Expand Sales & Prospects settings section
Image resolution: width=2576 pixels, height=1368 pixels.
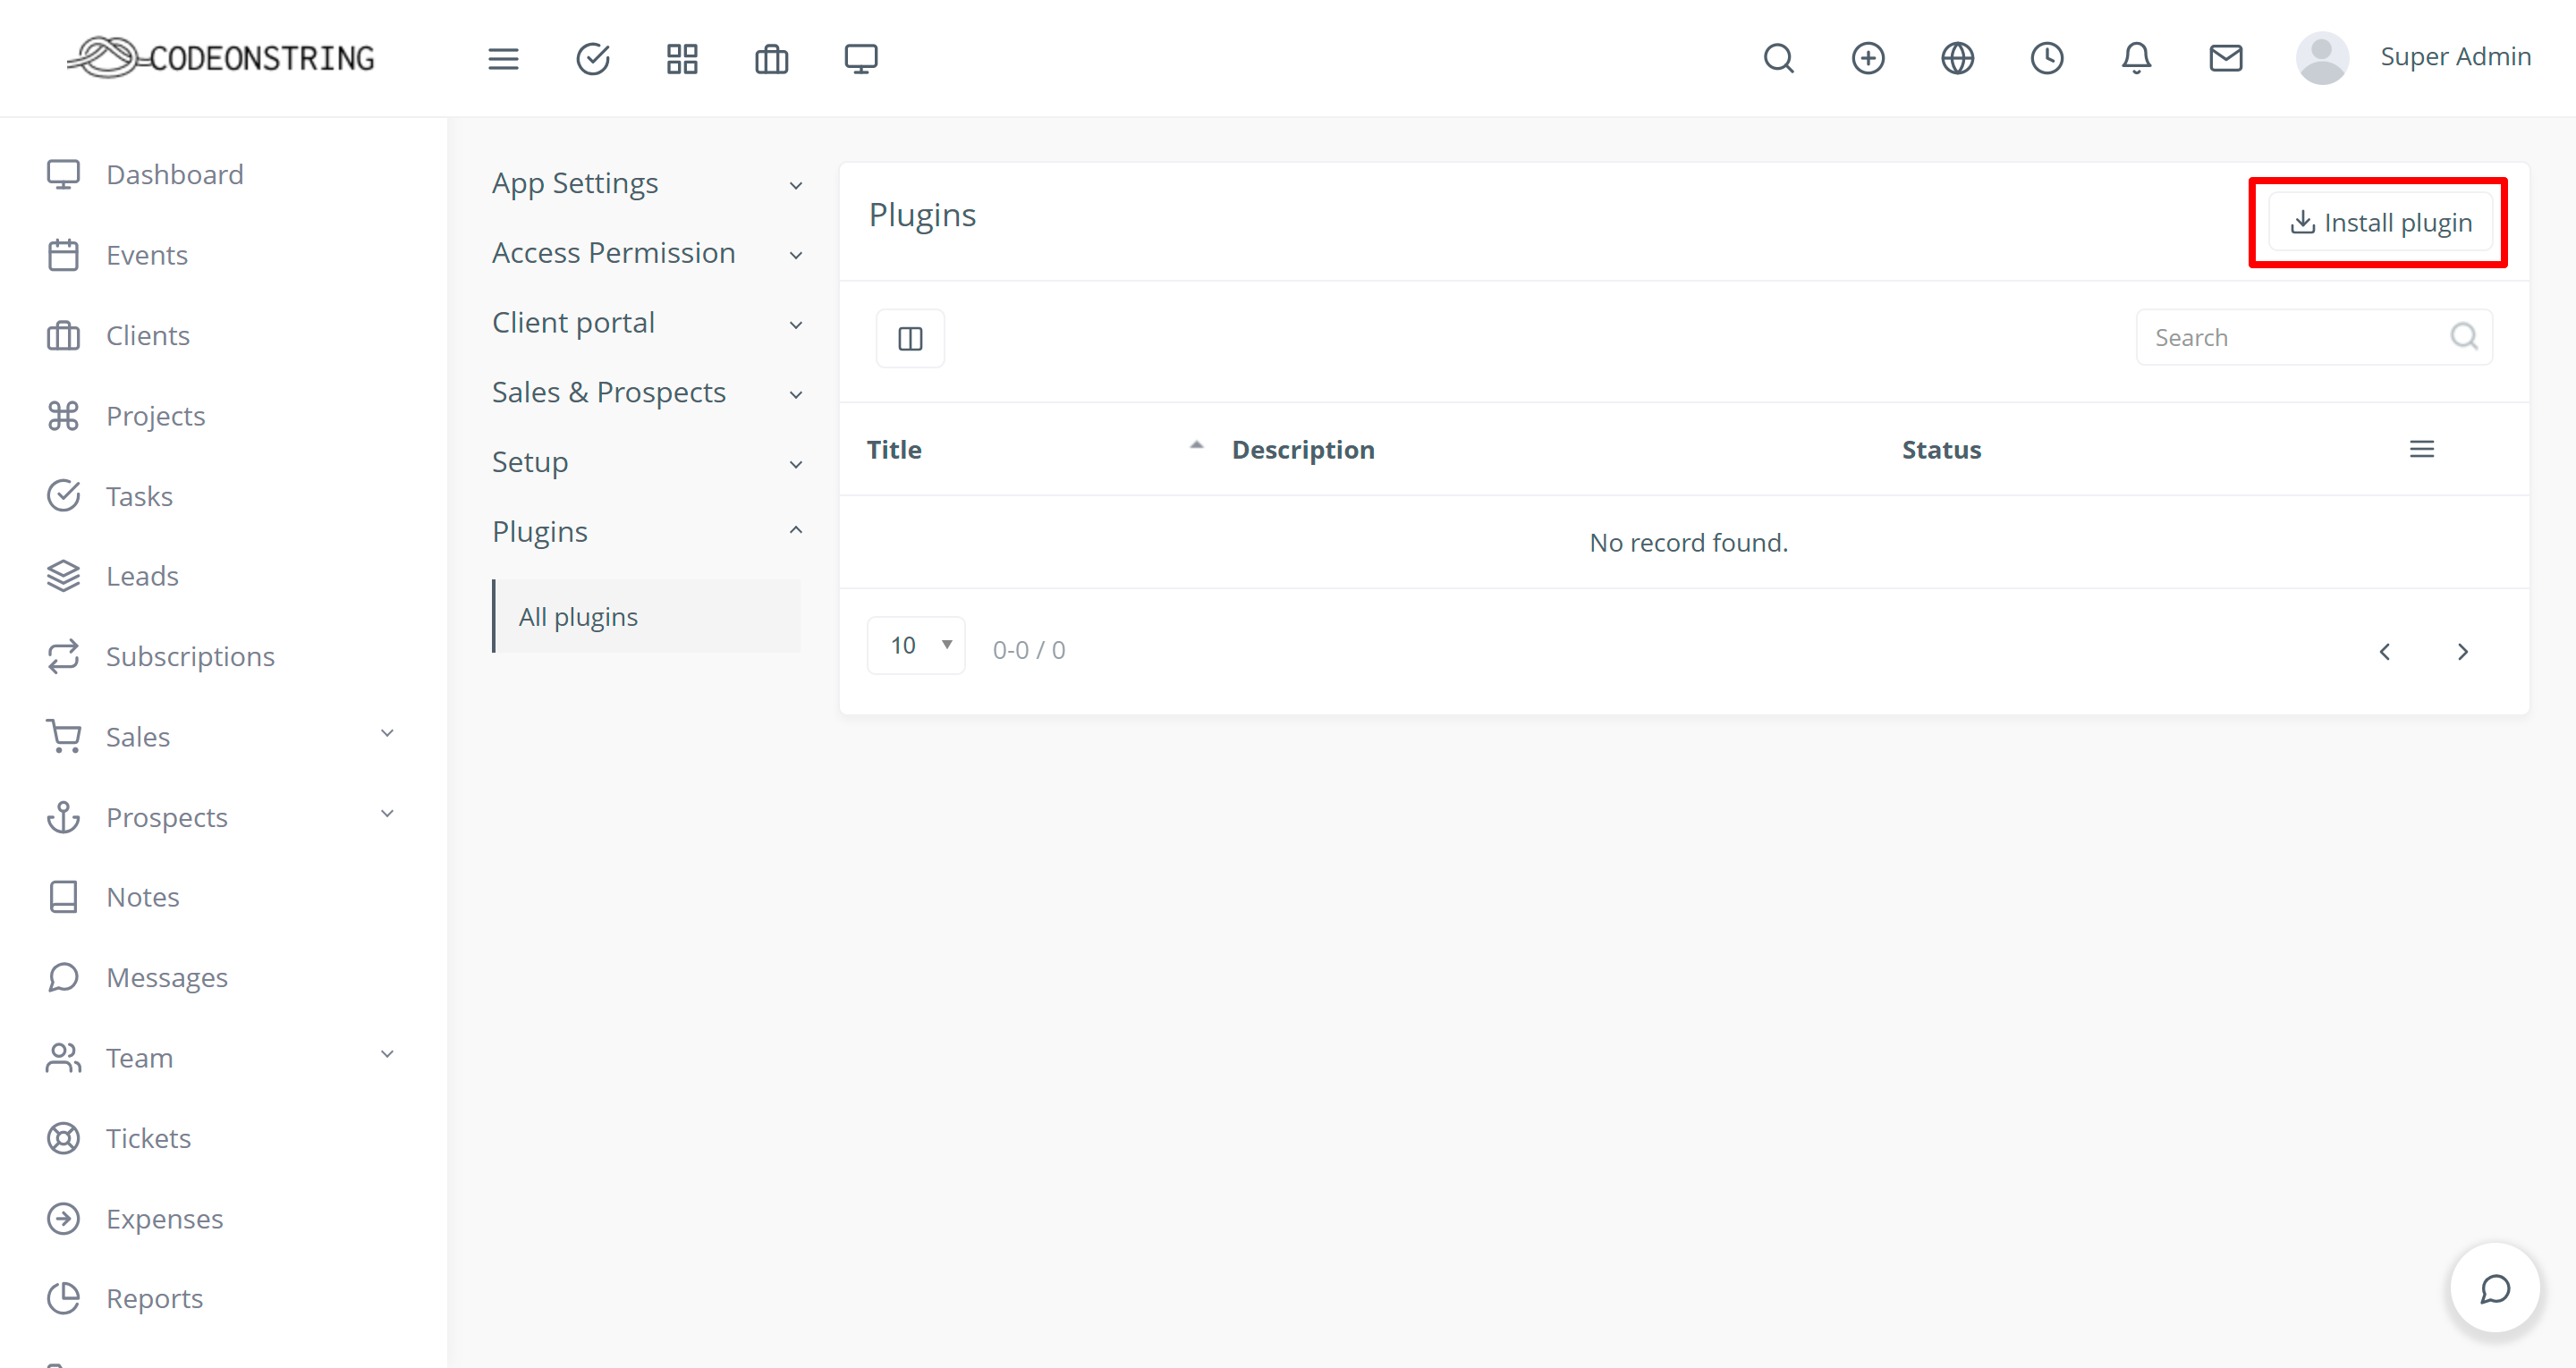point(647,393)
